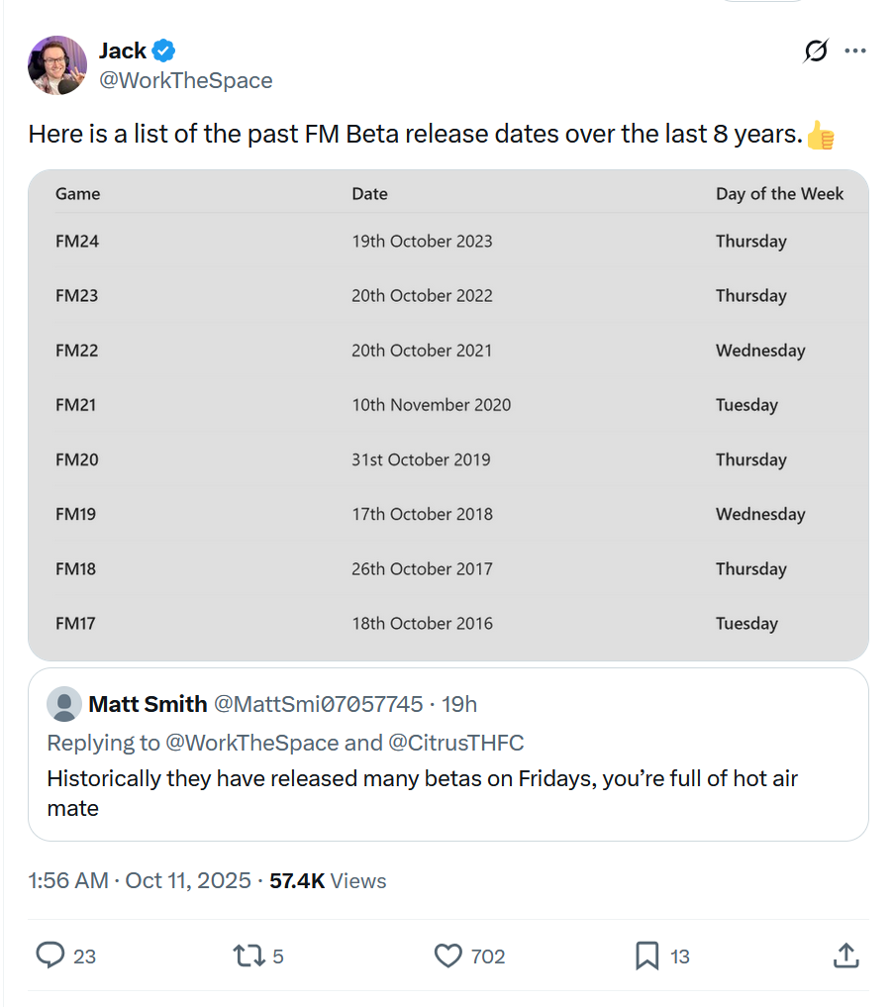Open the three-dot more options menu
This screenshot has width=893, height=1007.
[854, 51]
